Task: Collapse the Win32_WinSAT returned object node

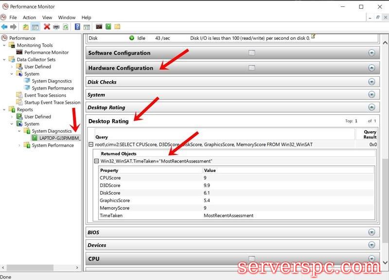Action: [96, 161]
